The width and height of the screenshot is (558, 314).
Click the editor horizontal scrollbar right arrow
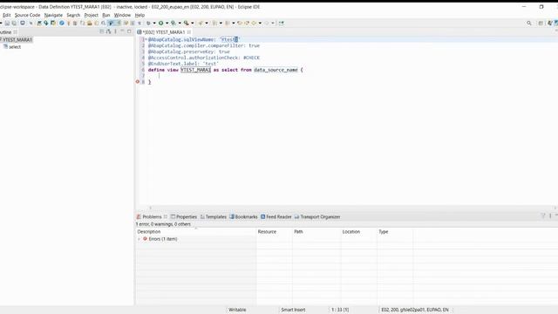(x=555, y=208)
